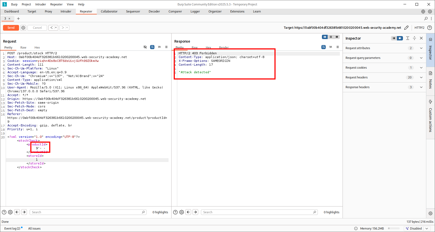Image resolution: width=435 pixels, height=232 pixels.
Task: Toggle response word wrap icon
Action: pyautogui.click(x=324, y=47)
